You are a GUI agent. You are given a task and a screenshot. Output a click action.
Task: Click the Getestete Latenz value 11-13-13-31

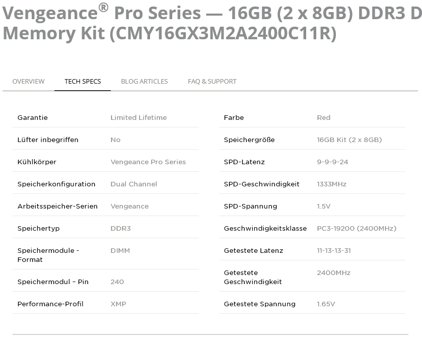(x=334, y=250)
